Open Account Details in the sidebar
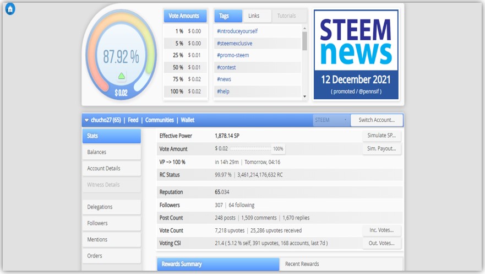The width and height of the screenshot is (485, 274). point(112,169)
